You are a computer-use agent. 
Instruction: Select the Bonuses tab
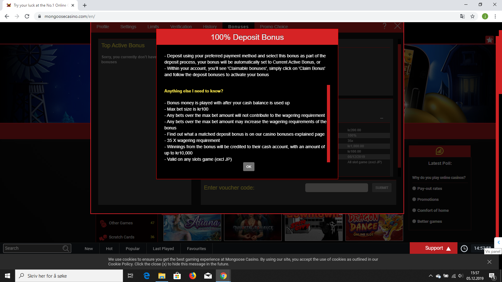[238, 27]
